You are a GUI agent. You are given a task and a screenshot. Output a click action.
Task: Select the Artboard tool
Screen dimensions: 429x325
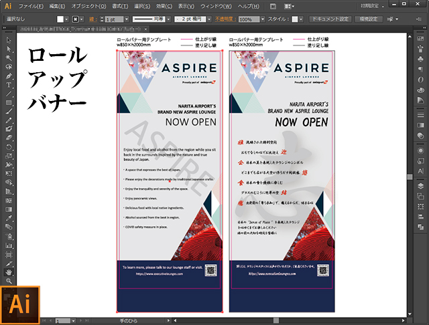point(9,255)
